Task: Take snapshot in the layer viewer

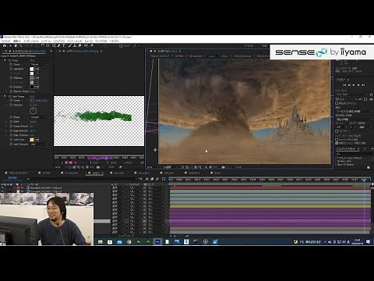Action: click(x=98, y=167)
